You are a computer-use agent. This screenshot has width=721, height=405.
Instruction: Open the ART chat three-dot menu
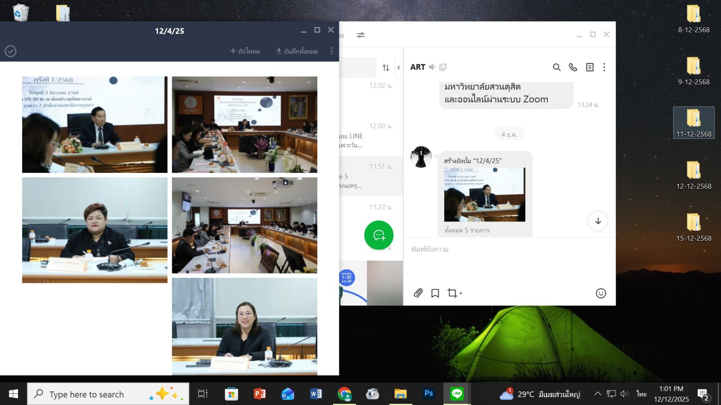604,67
